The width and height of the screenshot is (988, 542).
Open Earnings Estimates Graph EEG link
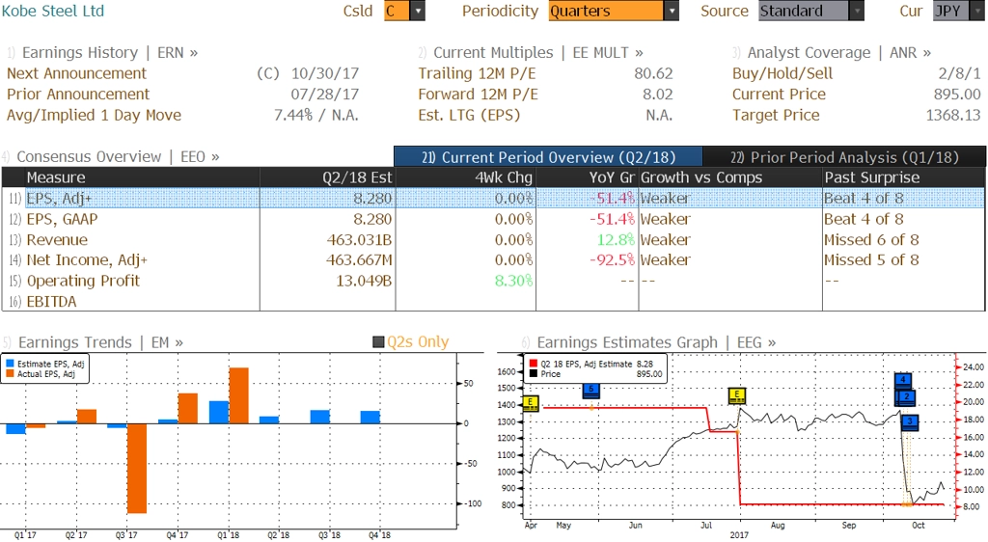click(656, 342)
